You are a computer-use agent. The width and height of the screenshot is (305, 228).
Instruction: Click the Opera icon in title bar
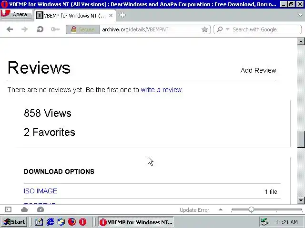pos(4,4)
